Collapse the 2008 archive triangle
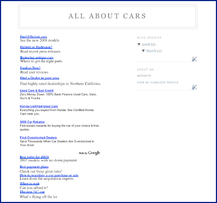 point(139,44)
